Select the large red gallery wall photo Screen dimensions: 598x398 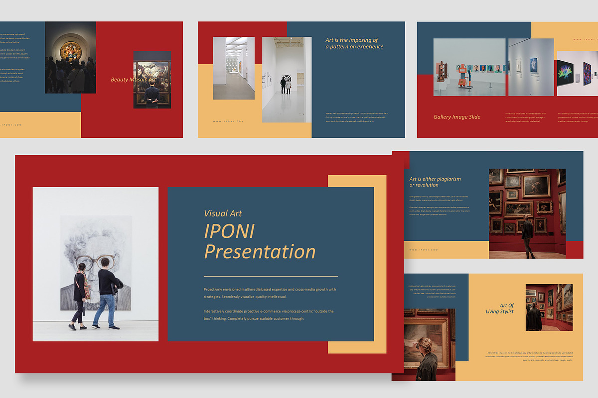point(527,213)
